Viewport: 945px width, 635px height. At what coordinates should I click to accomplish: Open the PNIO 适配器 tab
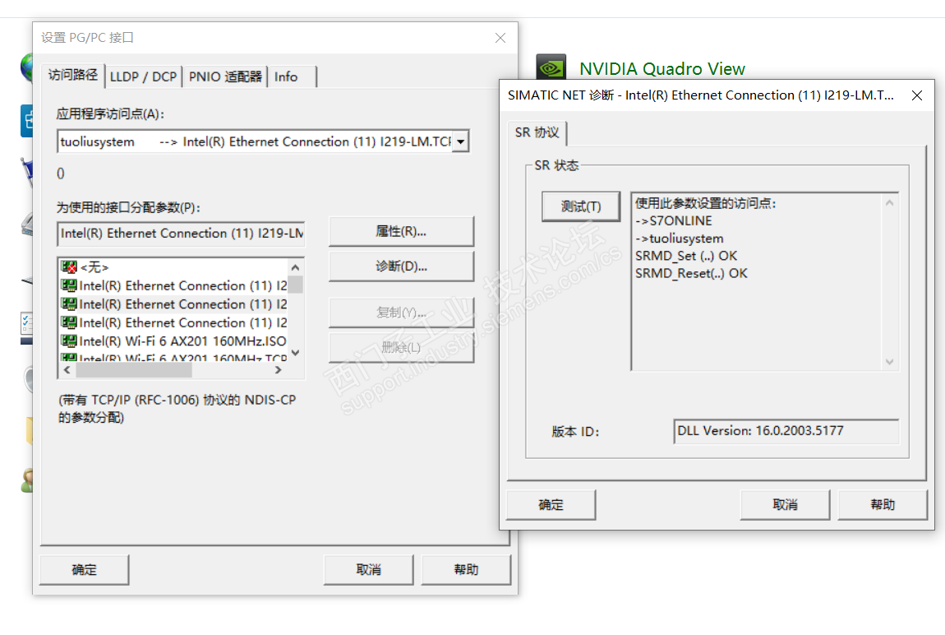coord(225,76)
